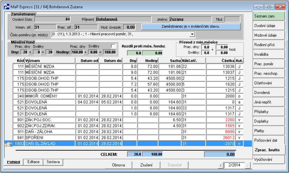Screen dimensions: 289x173
Task: Select the ZÁK.POJ.ZDRAV. row
Action: click(128, 126)
